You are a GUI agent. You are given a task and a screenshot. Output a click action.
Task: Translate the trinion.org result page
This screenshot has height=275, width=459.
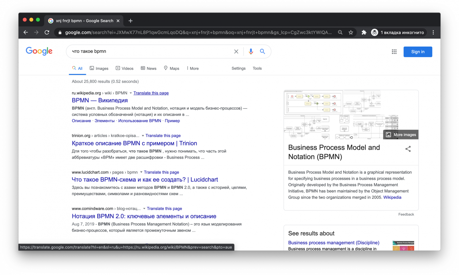(163, 136)
